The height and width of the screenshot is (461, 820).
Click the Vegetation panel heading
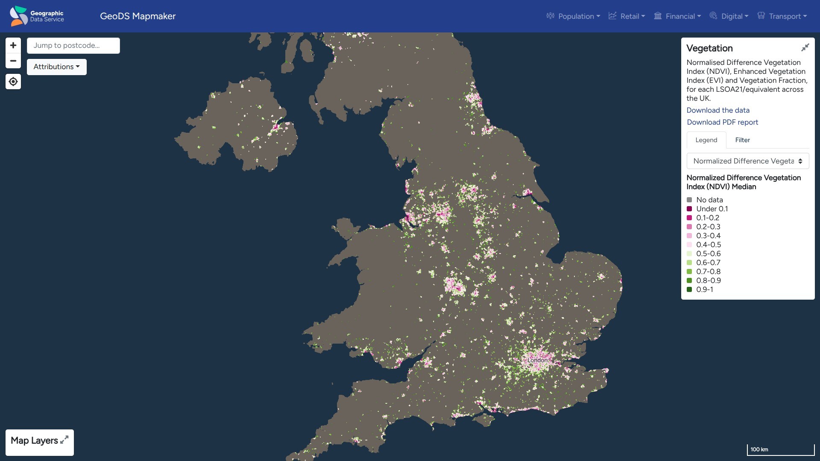709,48
